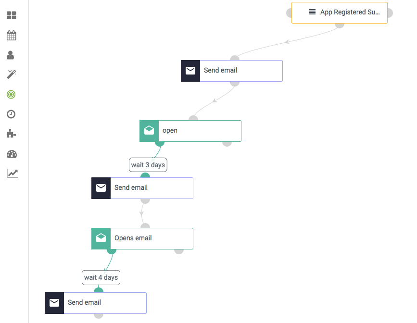The width and height of the screenshot is (417, 323).
Task: Select the 'open' decision node
Action: click(190, 131)
